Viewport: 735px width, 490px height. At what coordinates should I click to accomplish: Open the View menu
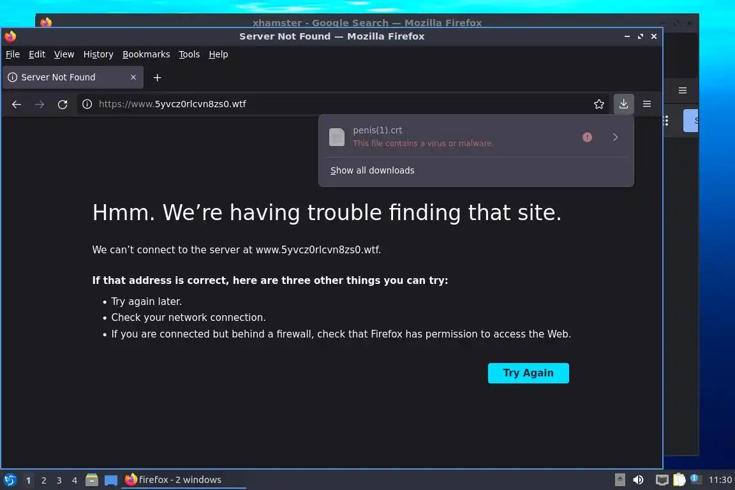(64, 54)
